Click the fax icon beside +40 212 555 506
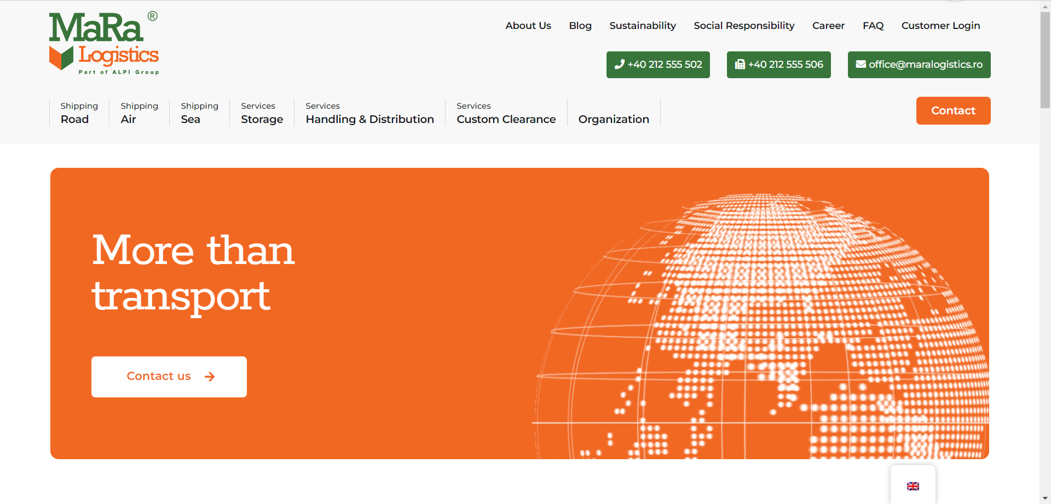 pyautogui.click(x=740, y=65)
